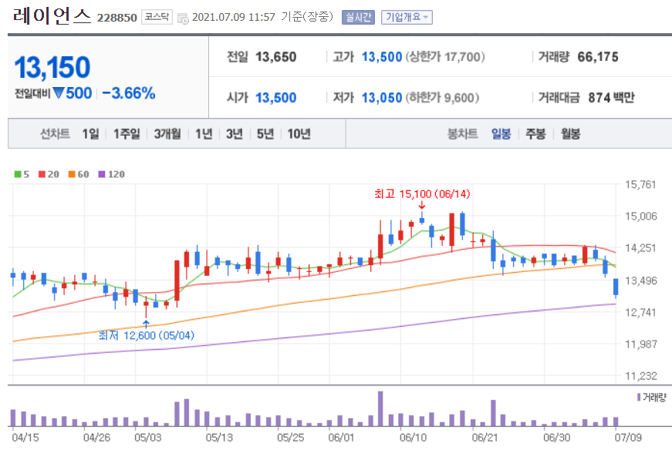
Task: Select the 1주일 line chart tab
Action: [127, 134]
